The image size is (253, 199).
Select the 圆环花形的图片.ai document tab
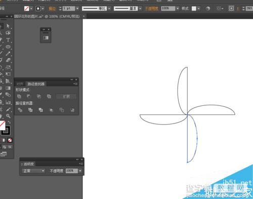click(x=47, y=16)
